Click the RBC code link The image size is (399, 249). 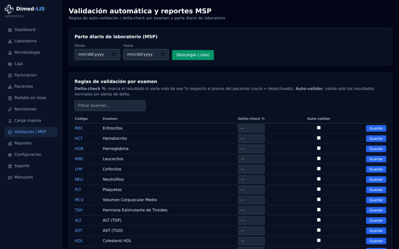[x=79, y=128]
